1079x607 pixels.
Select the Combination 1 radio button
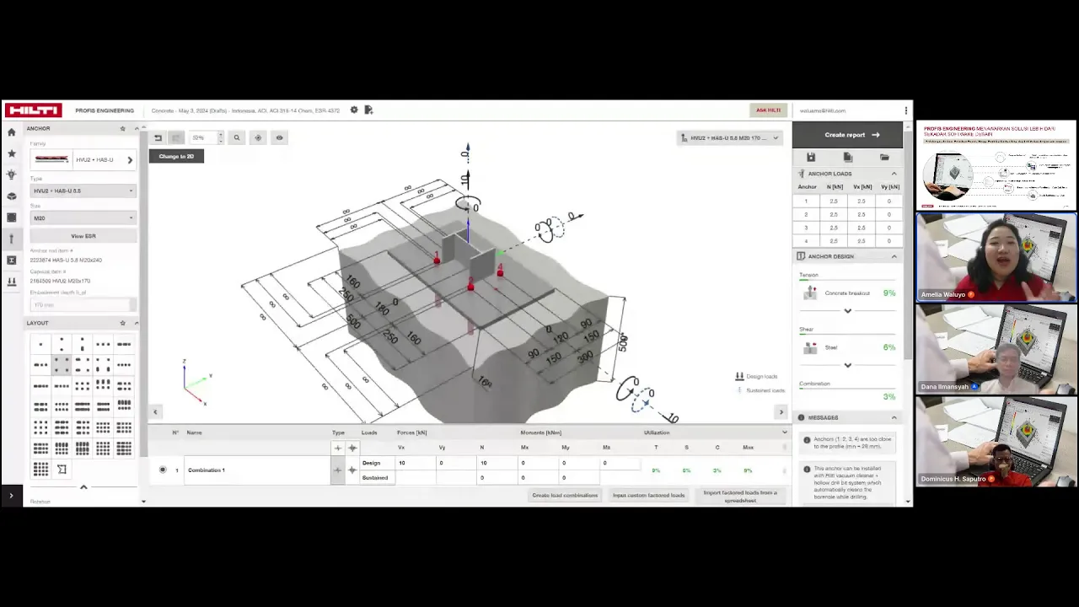coord(163,470)
